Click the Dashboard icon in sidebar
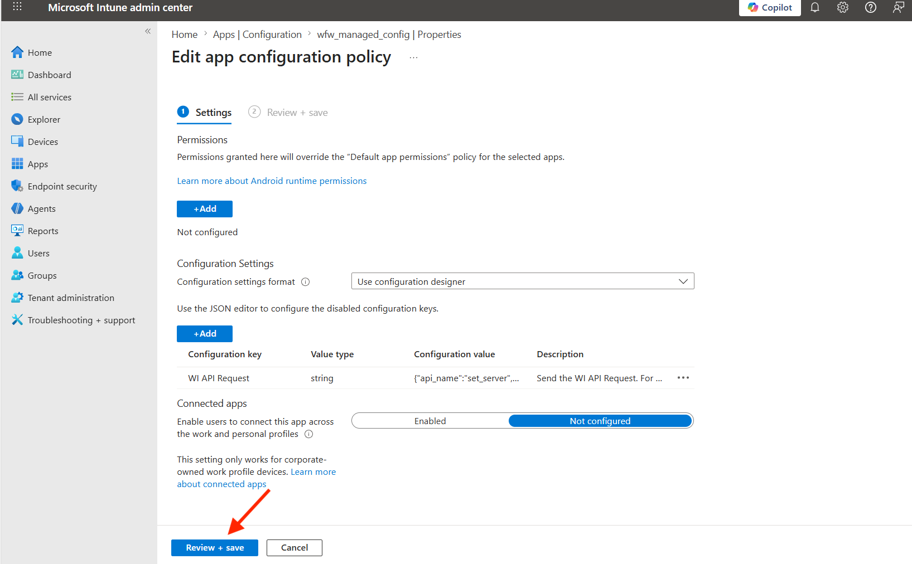Image resolution: width=912 pixels, height=564 pixels. 17,75
